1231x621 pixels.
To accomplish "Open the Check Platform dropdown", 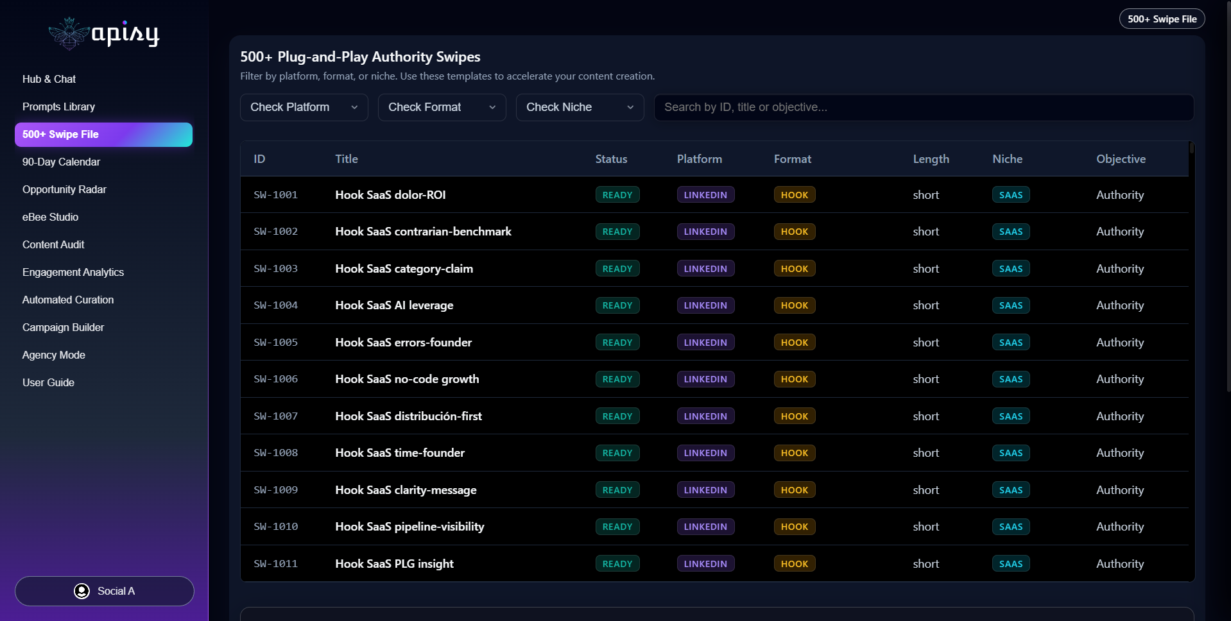I will click(304, 107).
